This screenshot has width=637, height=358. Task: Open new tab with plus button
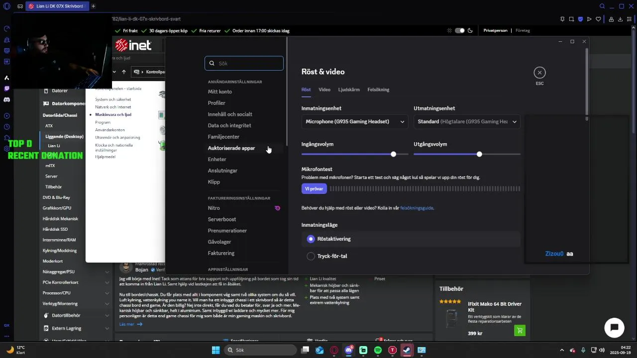click(93, 6)
